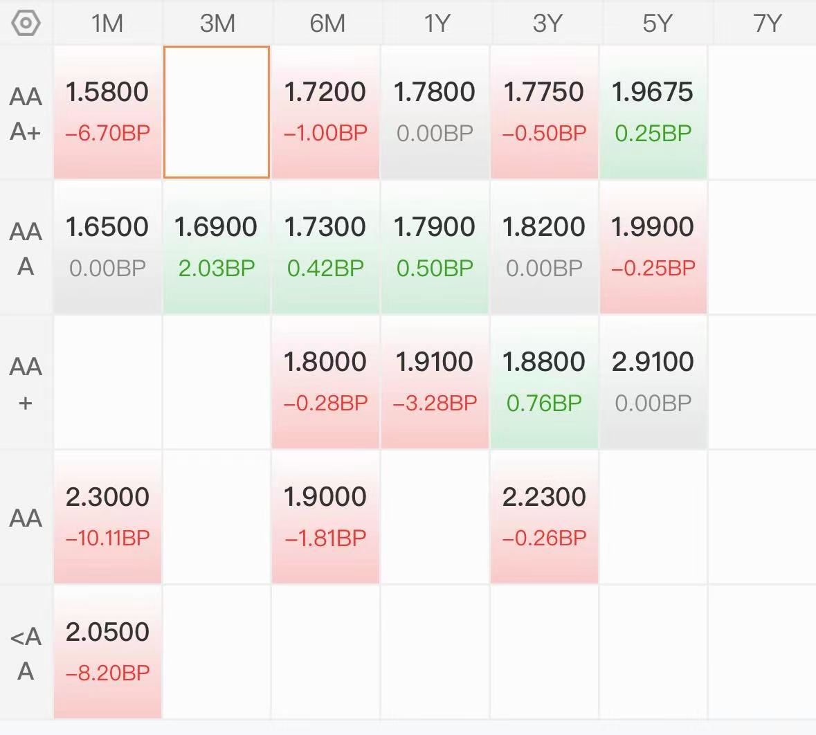The image size is (816, 735).
Task: Open the AAA+ 1M cell 1.5800
Action: [x=107, y=112]
